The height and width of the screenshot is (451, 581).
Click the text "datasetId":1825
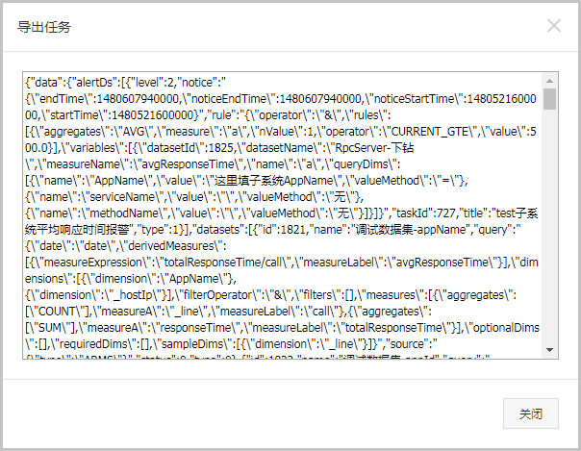point(190,148)
